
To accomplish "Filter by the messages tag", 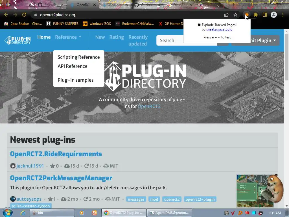I will [x=136, y=199].
